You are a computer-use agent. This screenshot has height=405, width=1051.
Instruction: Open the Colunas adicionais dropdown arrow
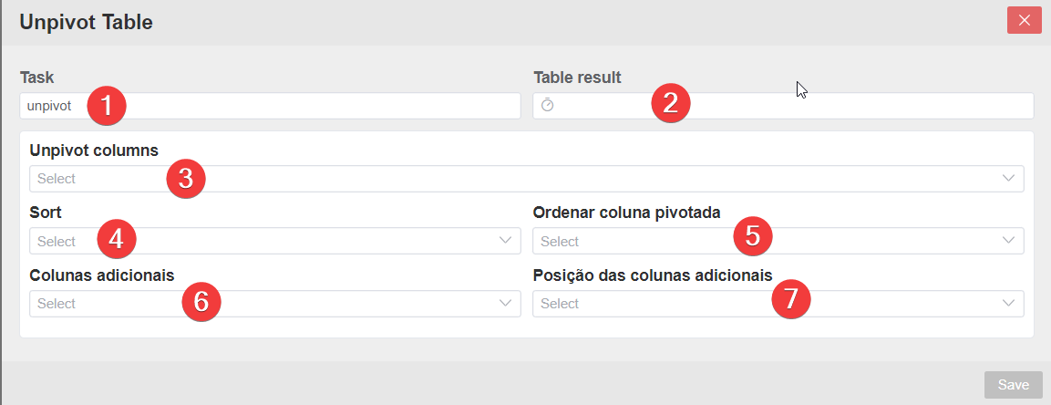(x=506, y=303)
